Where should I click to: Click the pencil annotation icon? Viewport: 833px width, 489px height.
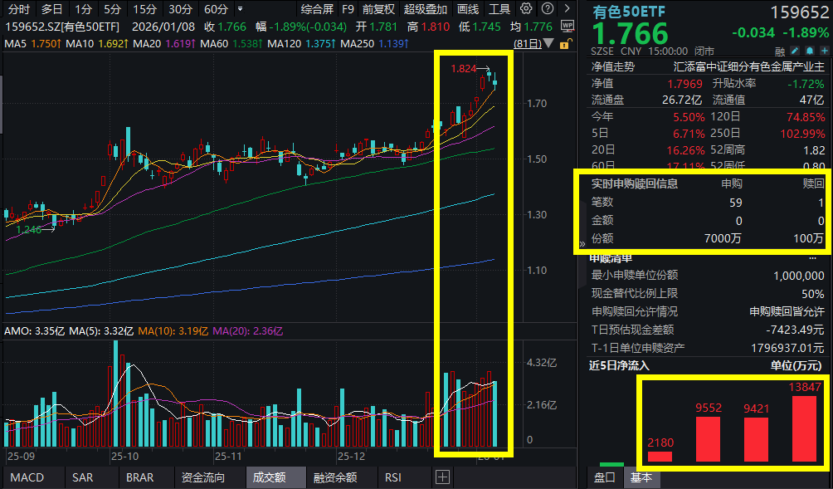pos(795,50)
